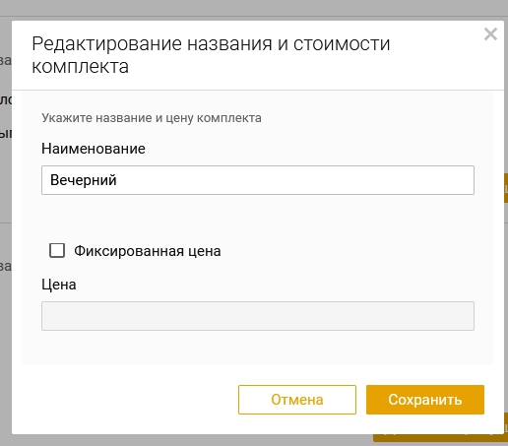Dismiss the modal via the top-right cross
The width and height of the screenshot is (508, 446).
(490, 34)
